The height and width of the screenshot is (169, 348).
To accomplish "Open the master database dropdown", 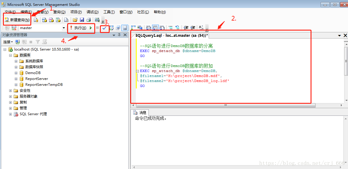I will (x=64, y=28).
